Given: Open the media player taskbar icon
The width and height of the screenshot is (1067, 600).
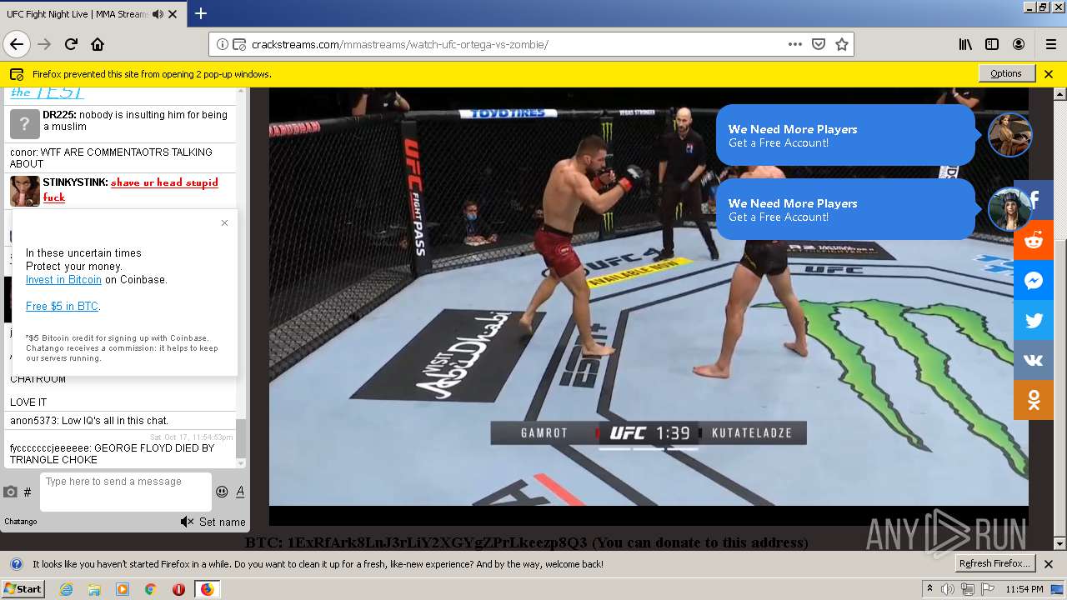Looking at the screenshot, I should coord(123,589).
